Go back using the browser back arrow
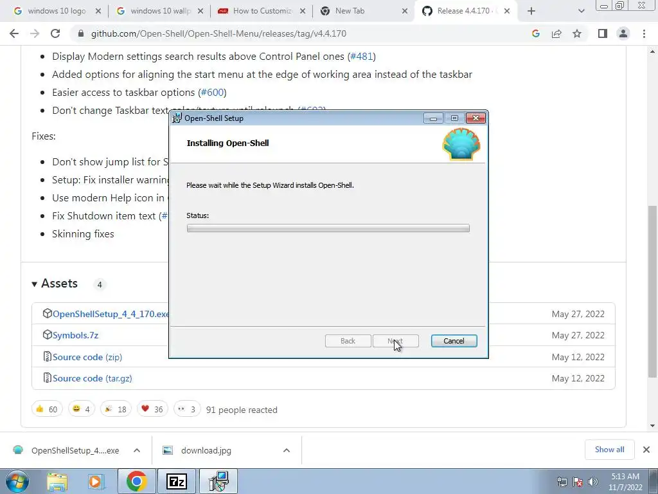 click(x=14, y=33)
